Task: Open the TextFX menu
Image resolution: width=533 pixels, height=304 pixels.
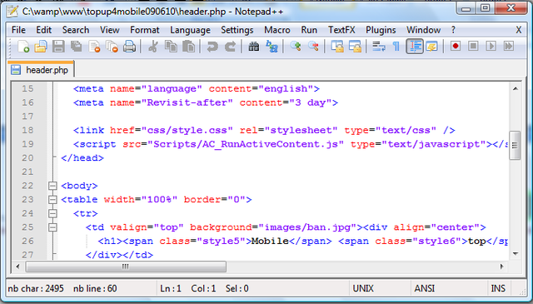Action: click(341, 30)
